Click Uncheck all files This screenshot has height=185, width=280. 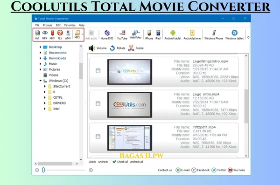(x=136, y=162)
